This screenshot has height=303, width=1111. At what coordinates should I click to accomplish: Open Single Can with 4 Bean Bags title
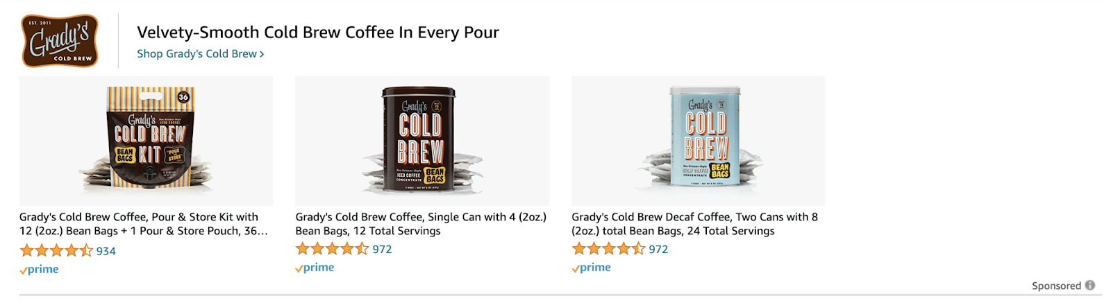pyautogui.click(x=421, y=224)
